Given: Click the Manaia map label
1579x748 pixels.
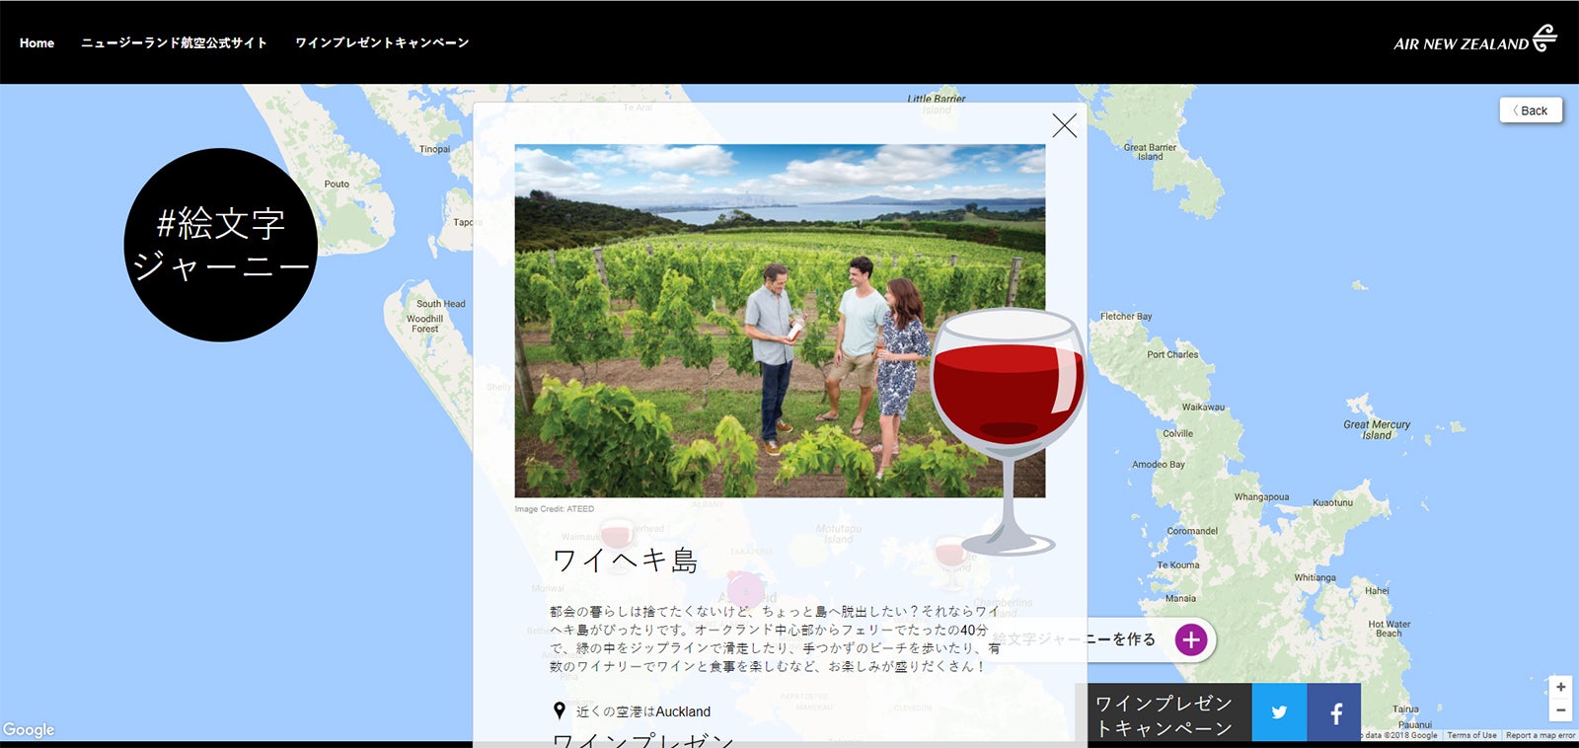Looking at the screenshot, I should [x=1180, y=599].
